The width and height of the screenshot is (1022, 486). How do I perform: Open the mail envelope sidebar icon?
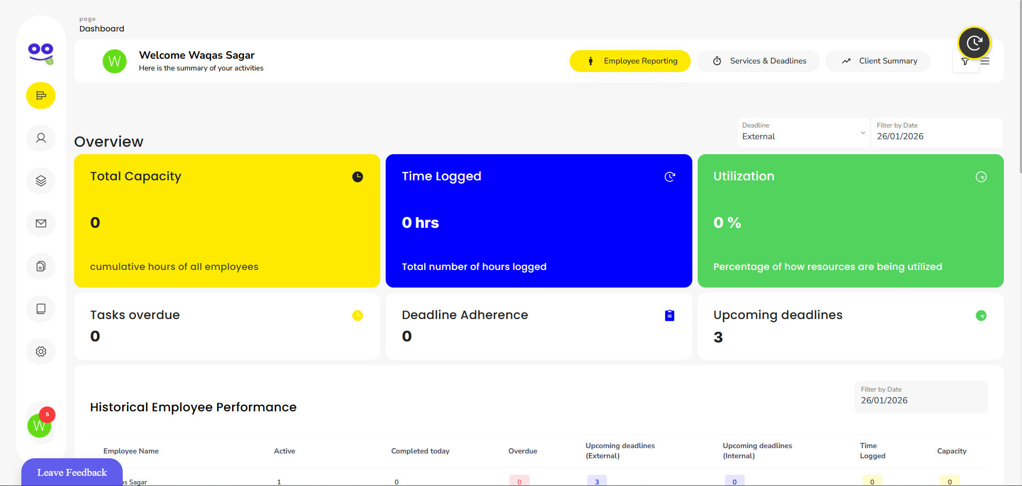tap(41, 224)
